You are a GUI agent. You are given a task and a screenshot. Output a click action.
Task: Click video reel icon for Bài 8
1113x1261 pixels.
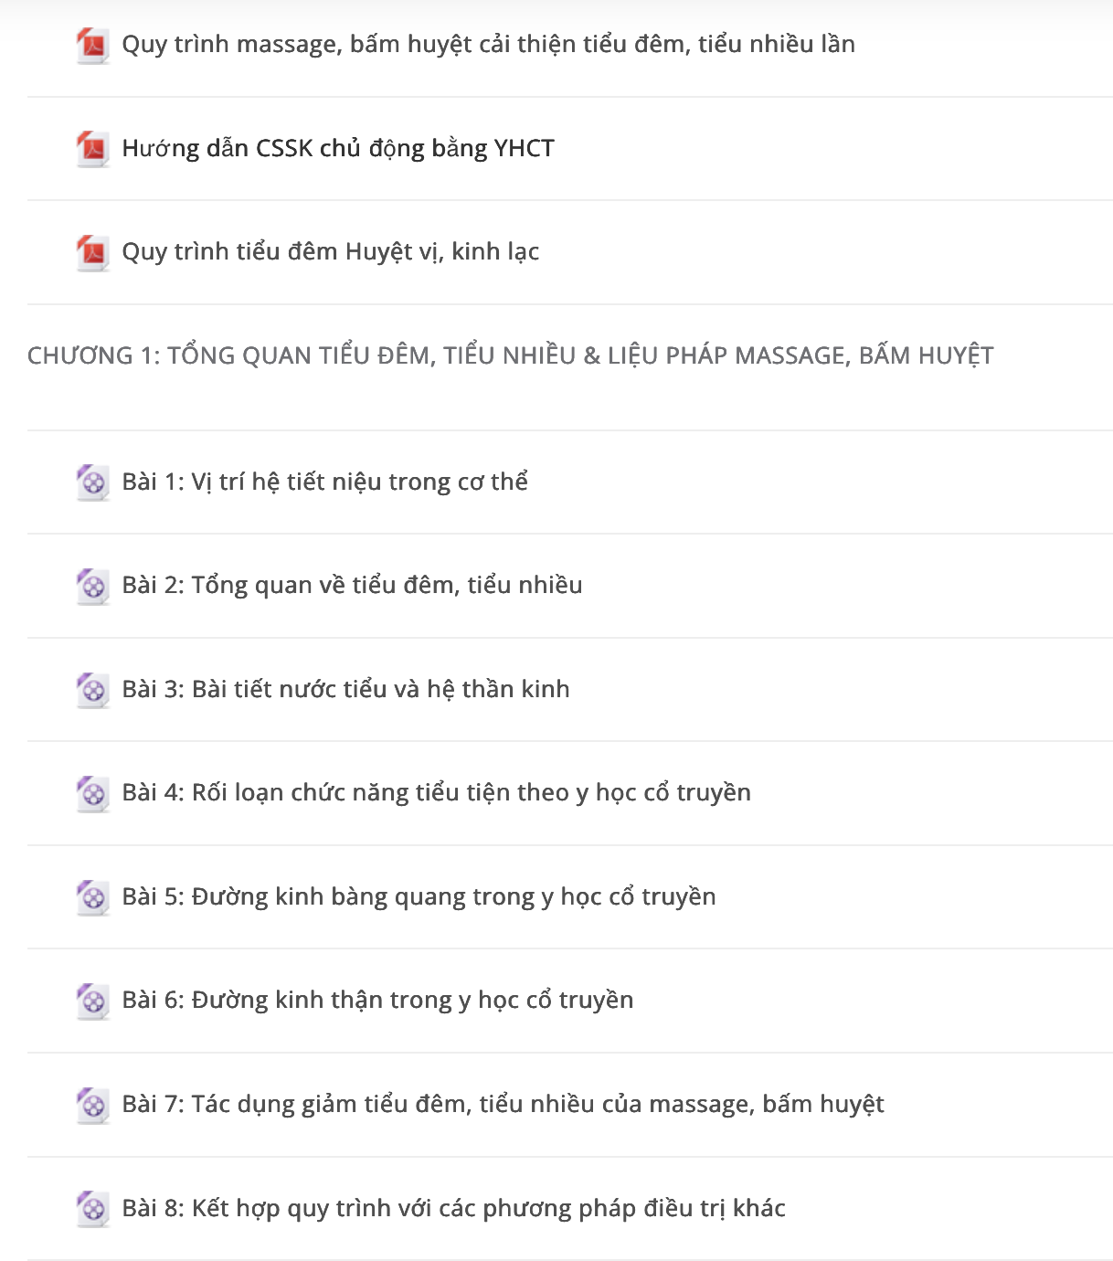click(93, 1208)
